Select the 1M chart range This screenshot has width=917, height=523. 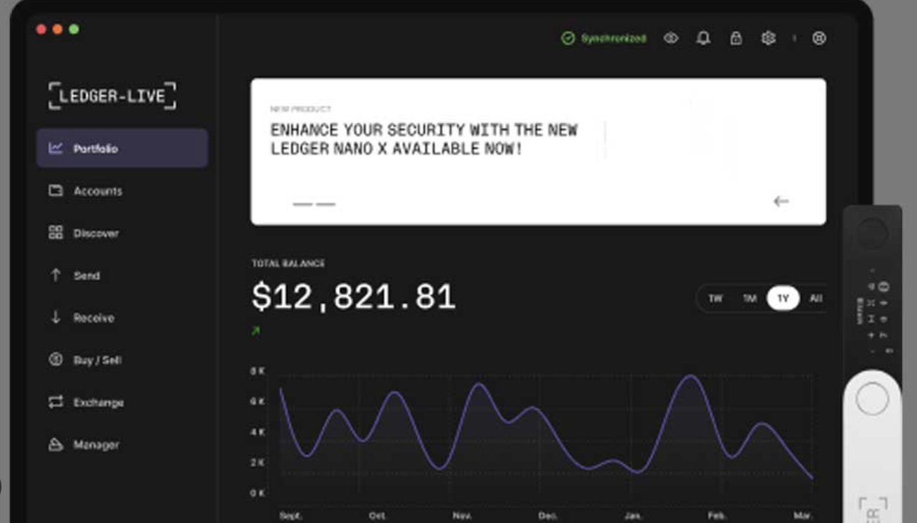pyautogui.click(x=750, y=298)
